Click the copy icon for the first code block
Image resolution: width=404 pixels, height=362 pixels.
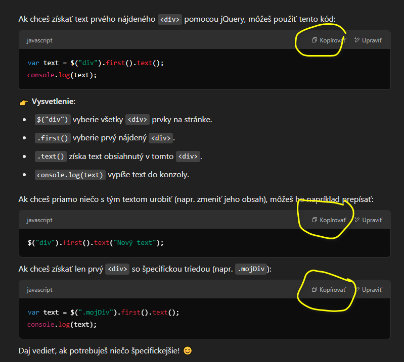click(315, 40)
